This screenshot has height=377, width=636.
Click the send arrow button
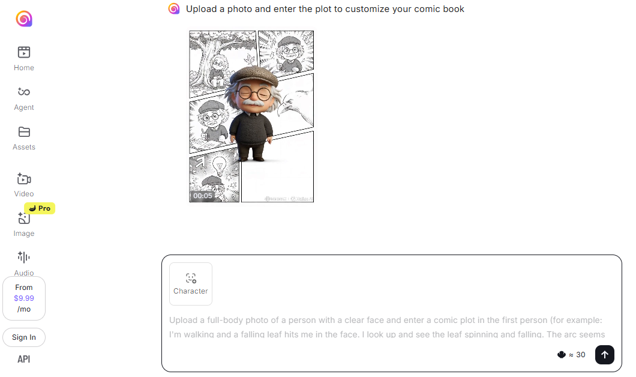pyautogui.click(x=604, y=355)
